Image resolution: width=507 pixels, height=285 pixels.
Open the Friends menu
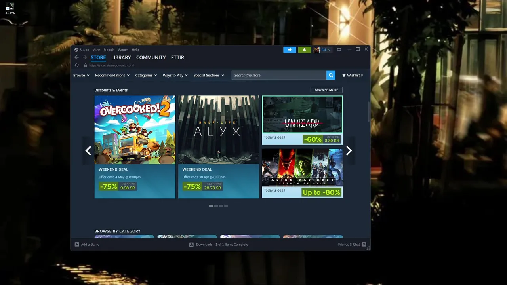[109, 50]
